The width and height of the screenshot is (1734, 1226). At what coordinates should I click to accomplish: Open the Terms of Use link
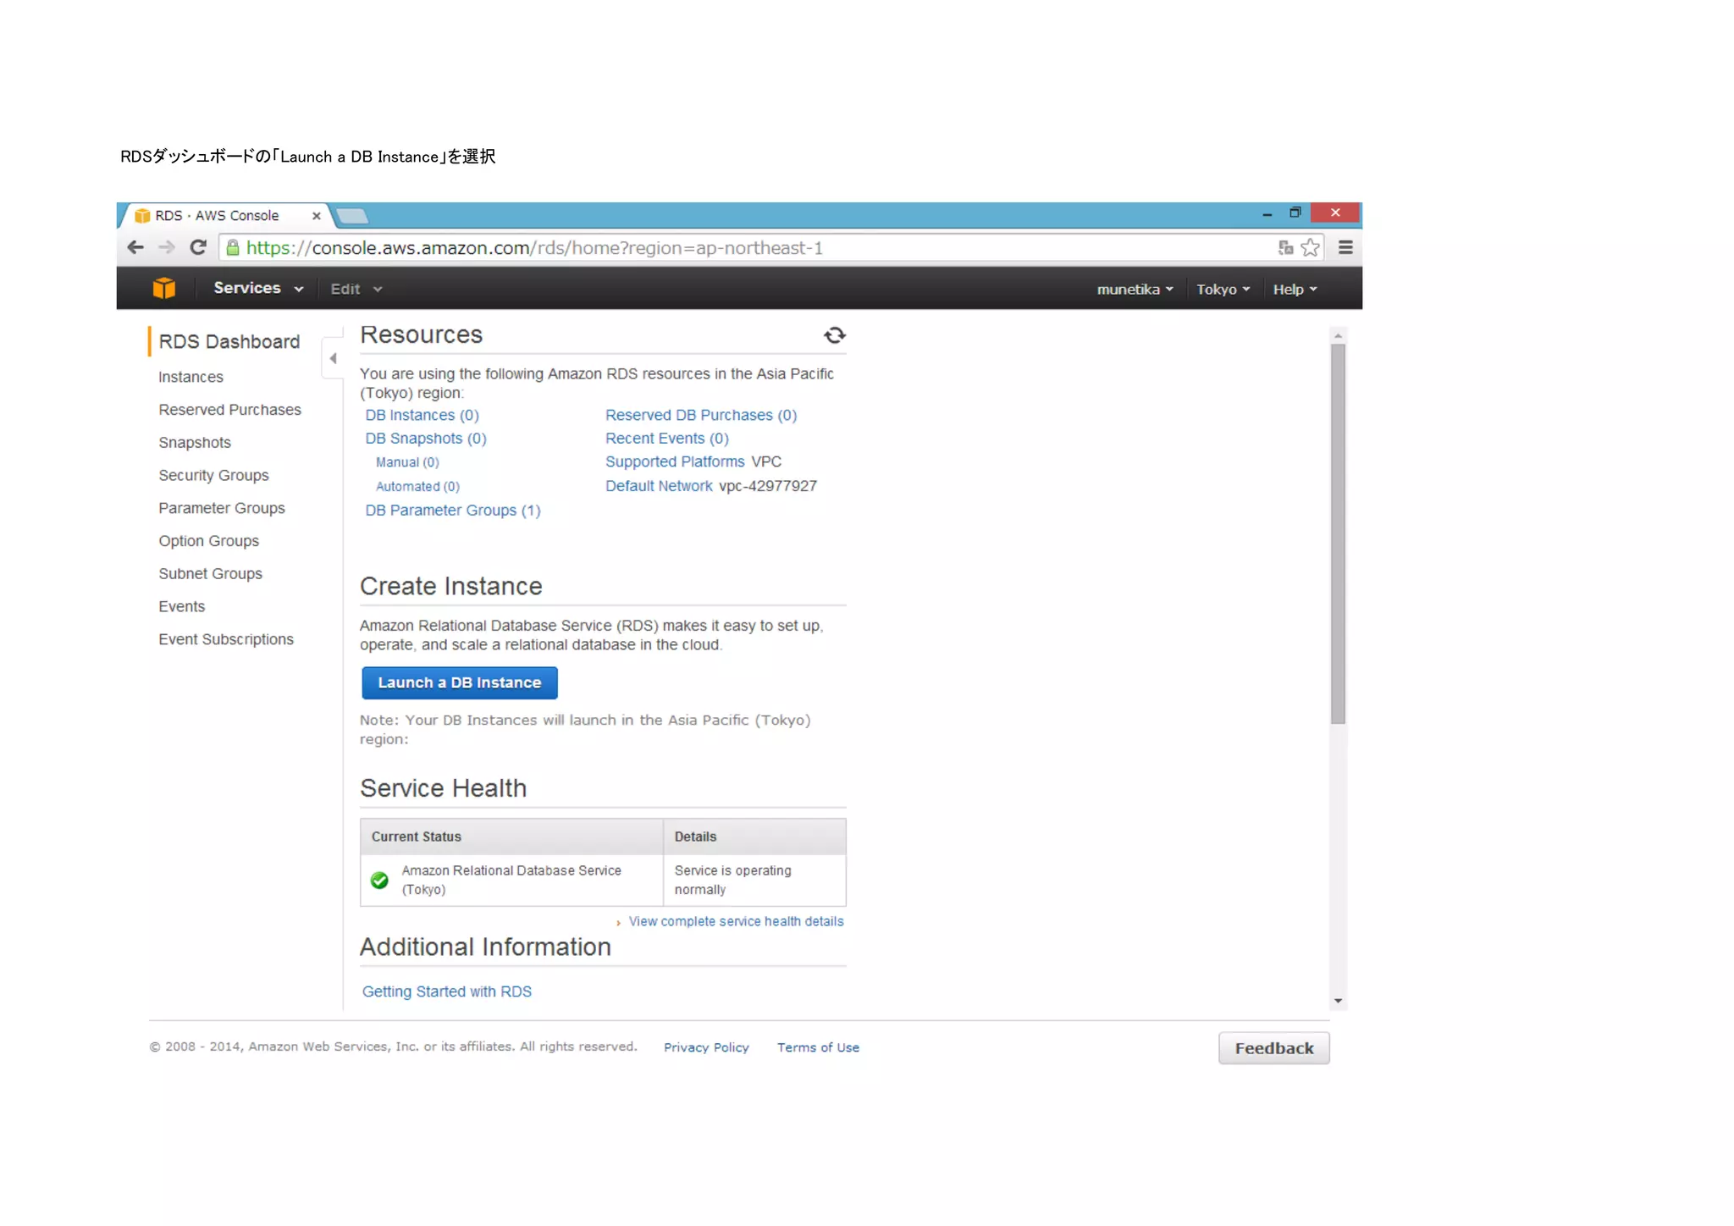point(818,1048)
